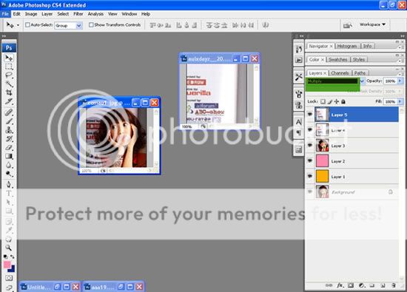Select the Clone Stamp tool

(x=9, y=130)
